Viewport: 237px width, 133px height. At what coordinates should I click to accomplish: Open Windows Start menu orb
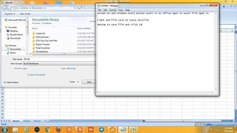click(x=4, y=130)
